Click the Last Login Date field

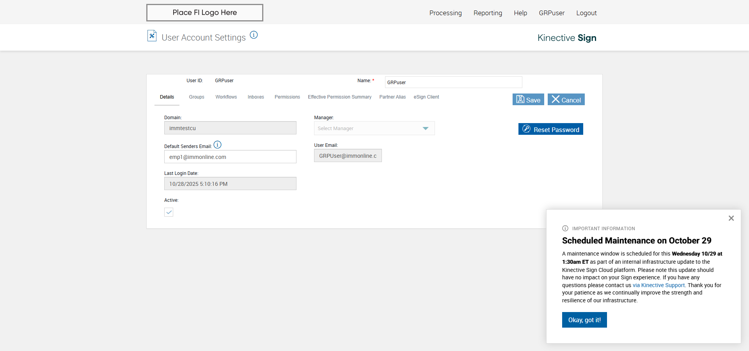click(230, 183)
